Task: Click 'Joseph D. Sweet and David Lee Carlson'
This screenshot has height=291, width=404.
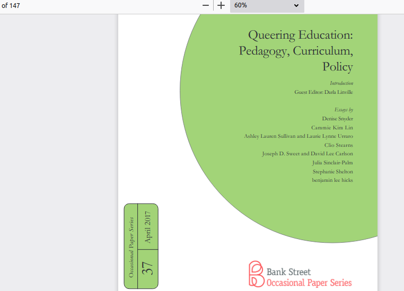Action: pos(308,154)
